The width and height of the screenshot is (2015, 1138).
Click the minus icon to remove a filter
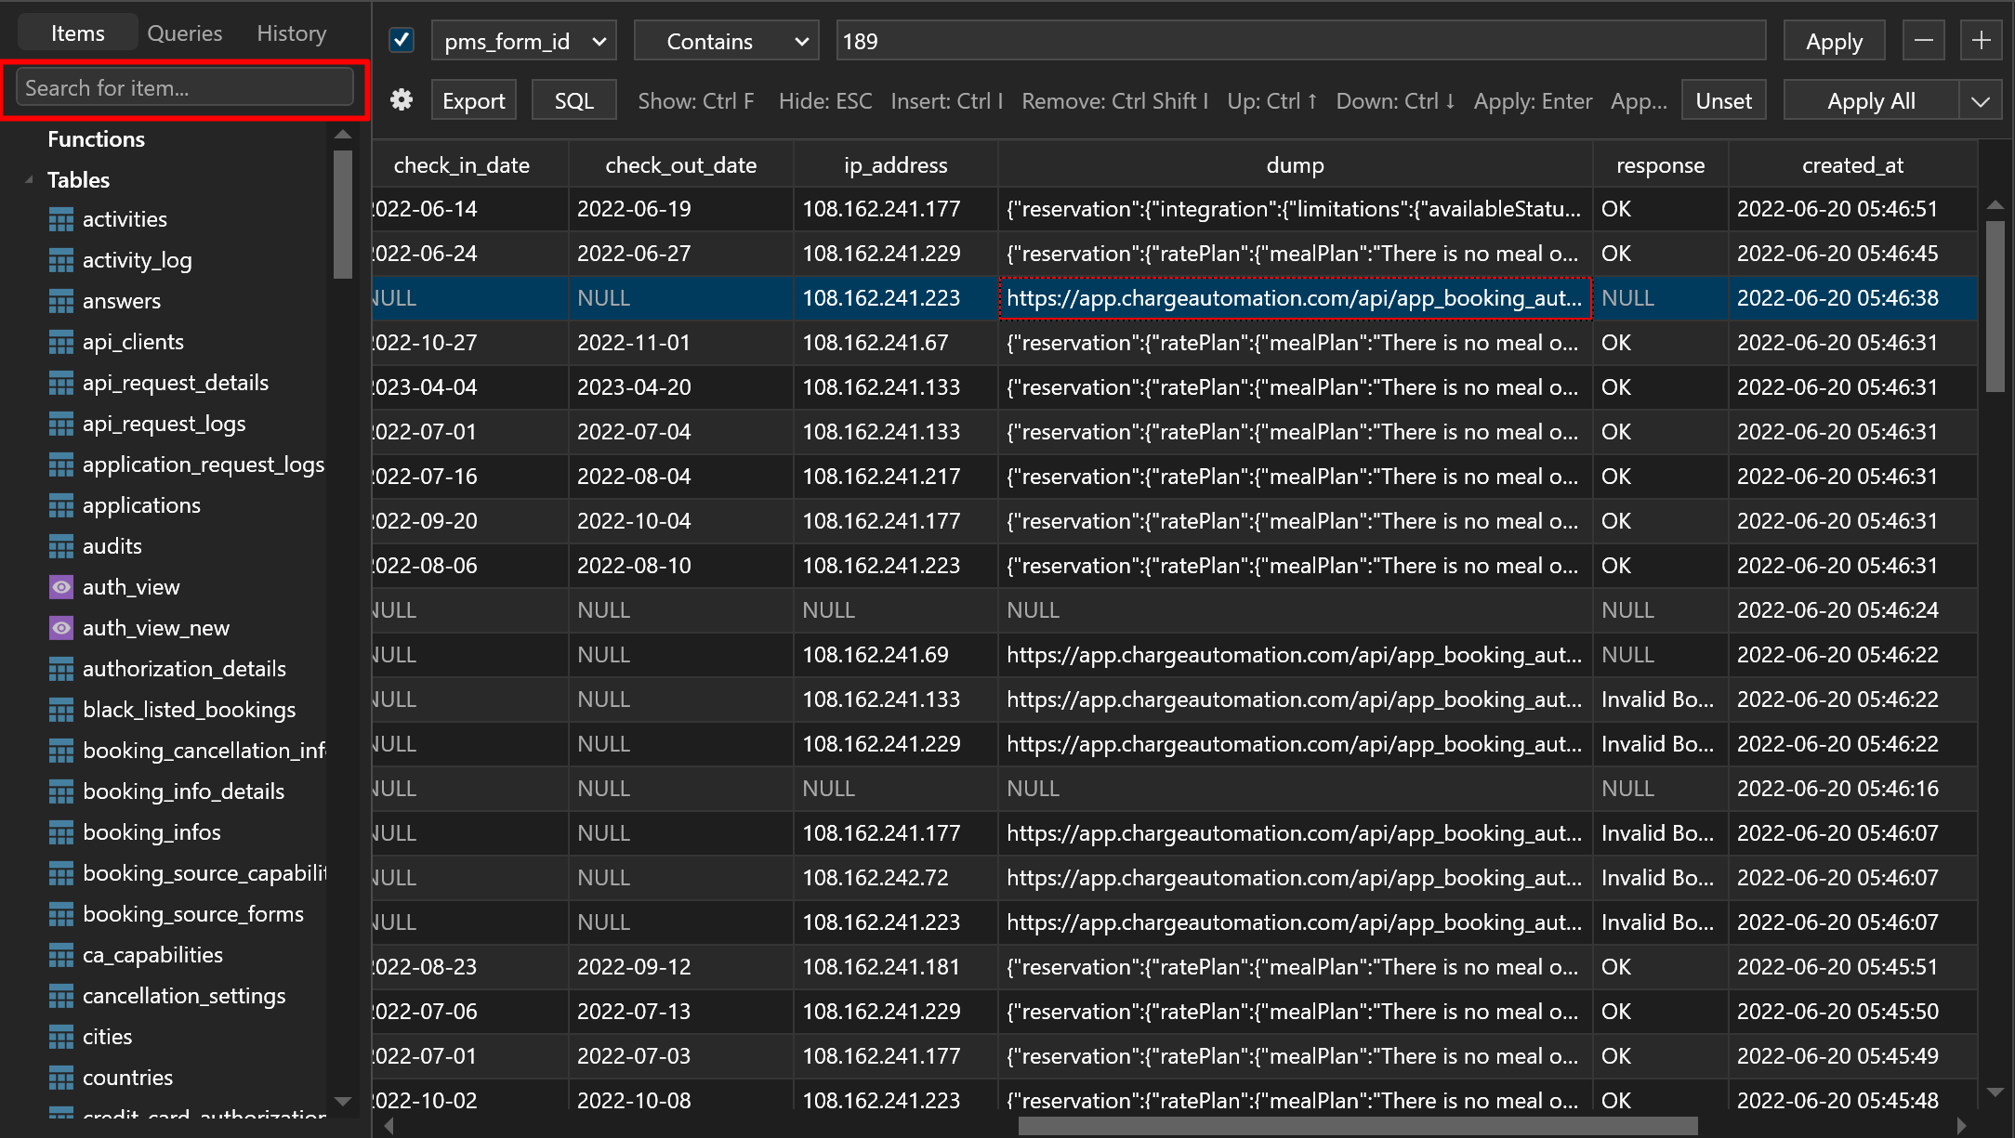pos(1924,40)
